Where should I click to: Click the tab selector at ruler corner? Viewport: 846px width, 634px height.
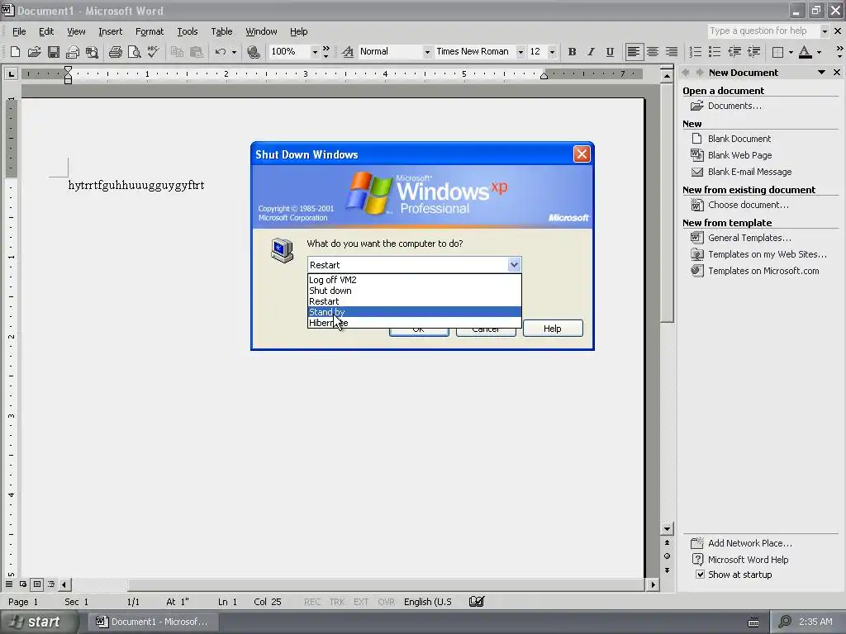(11, 73)
